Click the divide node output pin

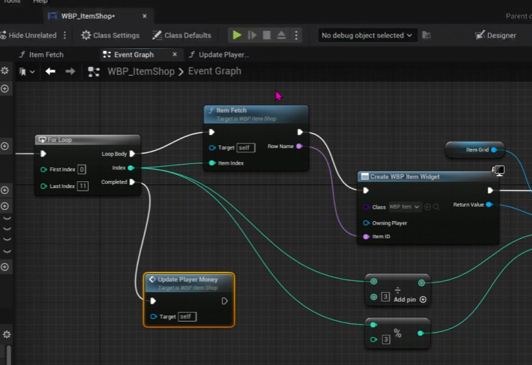tap(421, 282)
